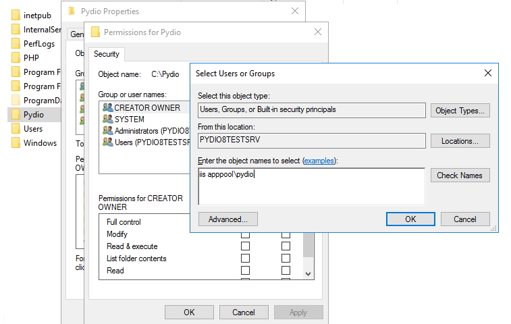Click Check Names button
The height and width of the screenshot is (324, 511).
click(x=460, y=175)
